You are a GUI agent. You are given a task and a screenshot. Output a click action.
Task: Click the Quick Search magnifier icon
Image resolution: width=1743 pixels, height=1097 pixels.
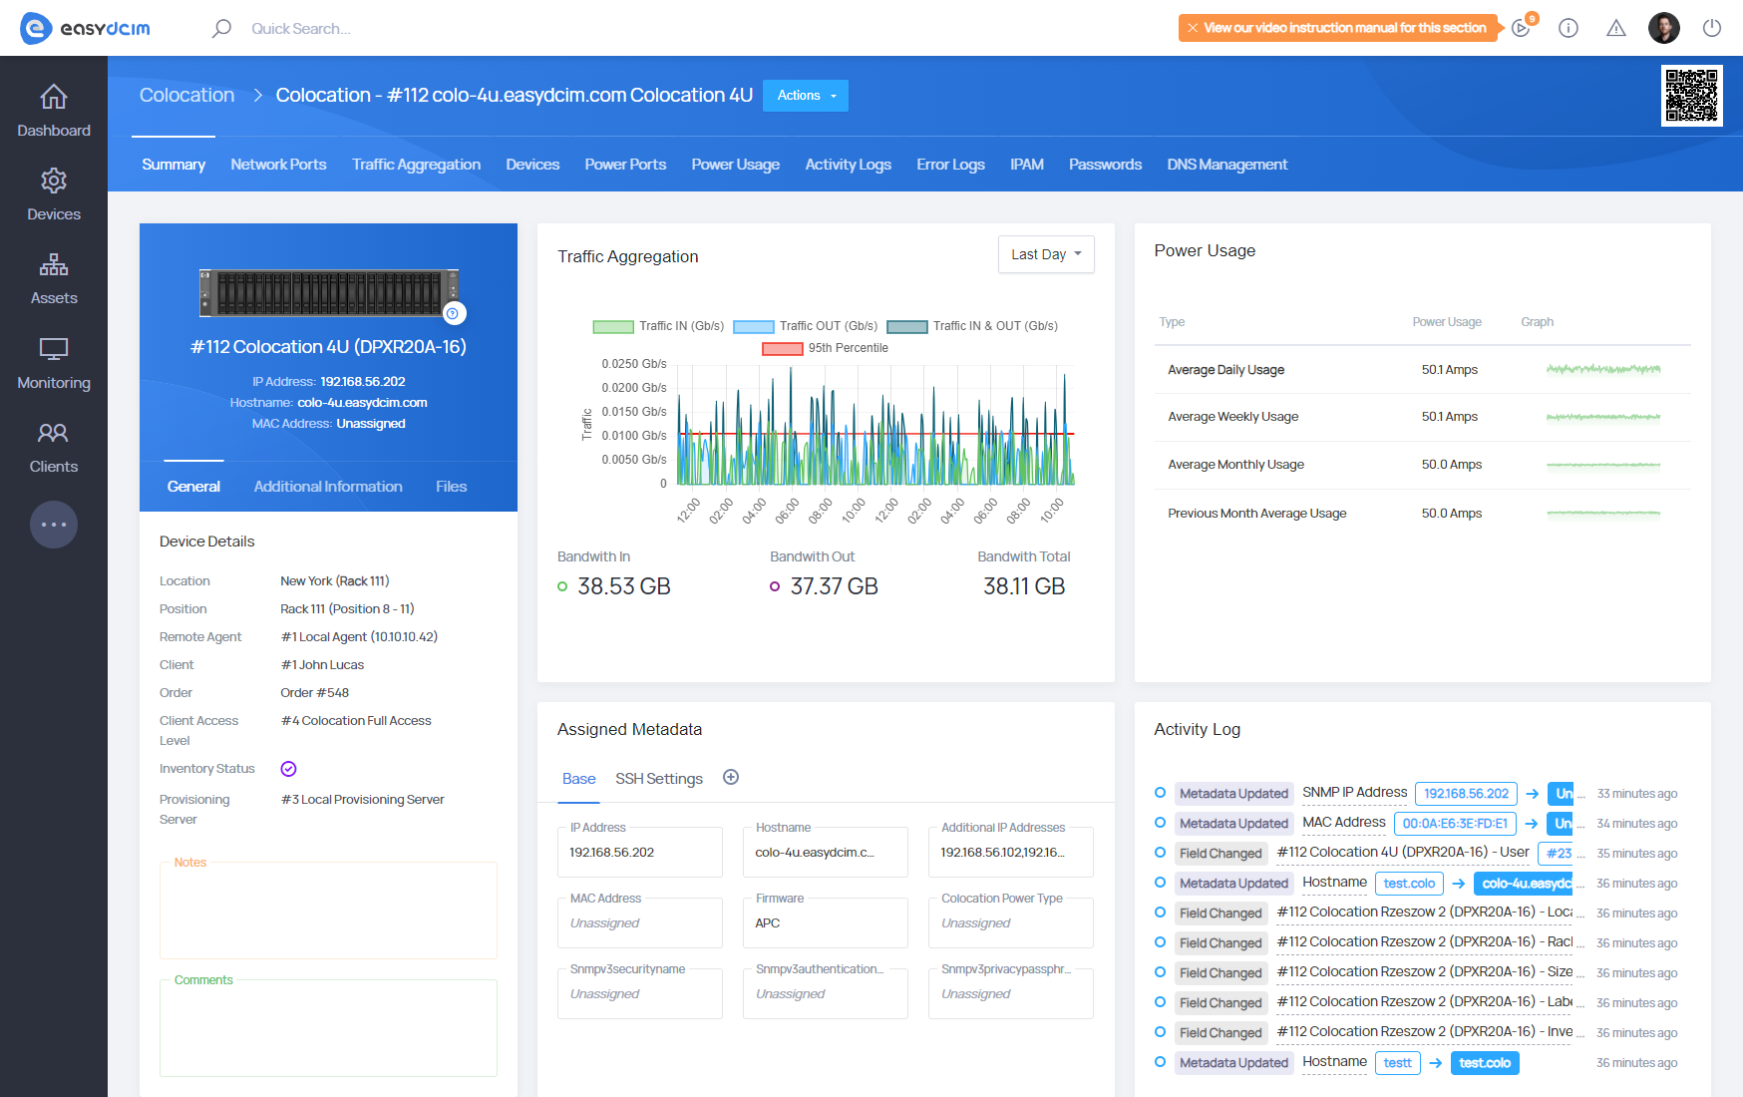[x=221, y=28]
